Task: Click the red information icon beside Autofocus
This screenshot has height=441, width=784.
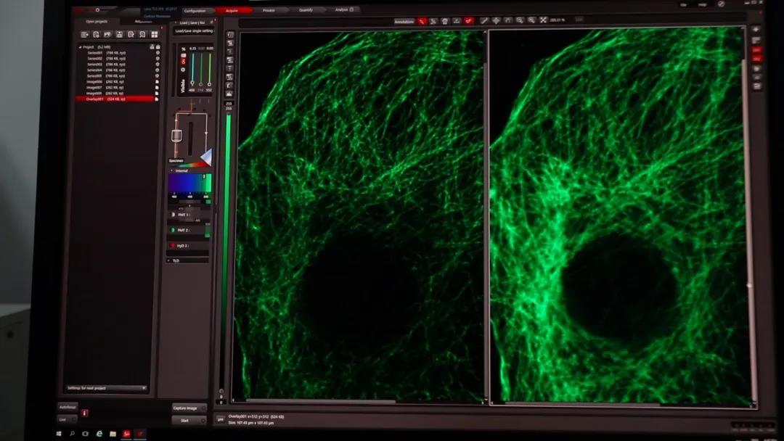Action: pos(85,413)
